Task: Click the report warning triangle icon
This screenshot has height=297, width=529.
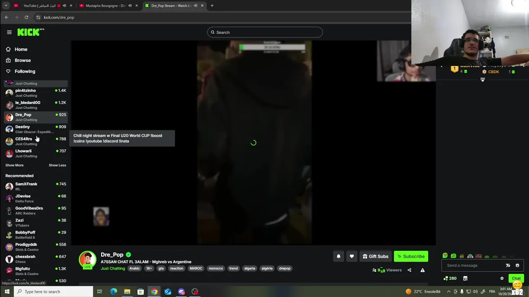Action: point(422,270)
